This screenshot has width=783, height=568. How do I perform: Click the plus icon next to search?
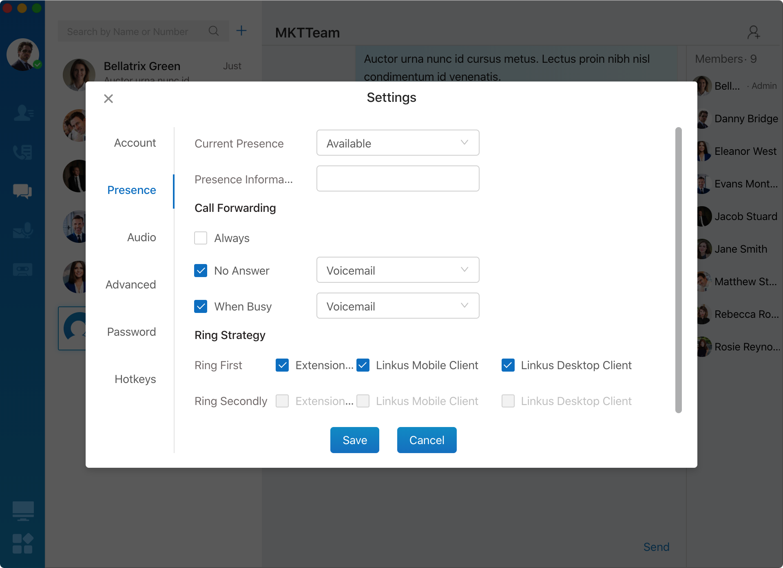coord(241,31)
